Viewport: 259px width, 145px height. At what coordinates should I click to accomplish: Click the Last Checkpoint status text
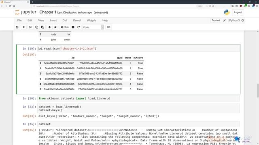(74, 12)
